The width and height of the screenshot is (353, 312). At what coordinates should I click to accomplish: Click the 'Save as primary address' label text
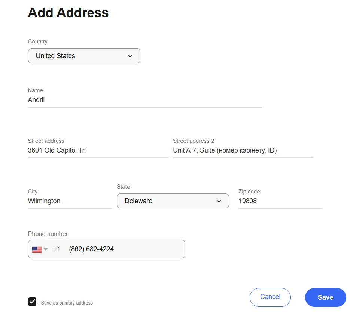[x=67, y=303]
